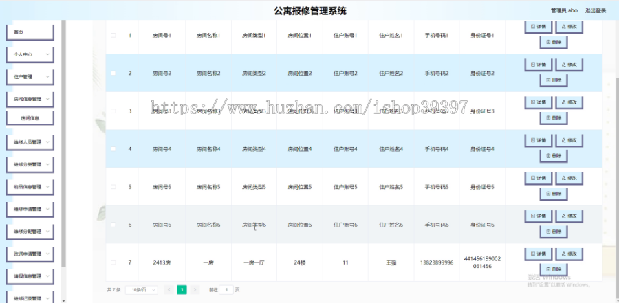
Task: Click the 24楼 location cell
Action: (300, 262)
